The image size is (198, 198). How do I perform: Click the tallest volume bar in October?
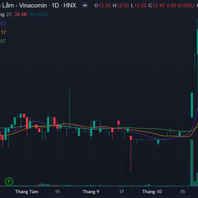192,163
